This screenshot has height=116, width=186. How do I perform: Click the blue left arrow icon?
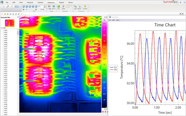click(11, 14)
